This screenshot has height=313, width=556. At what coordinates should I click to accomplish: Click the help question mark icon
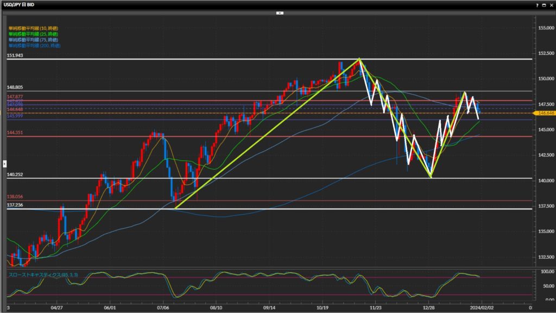tap(537, 4)
